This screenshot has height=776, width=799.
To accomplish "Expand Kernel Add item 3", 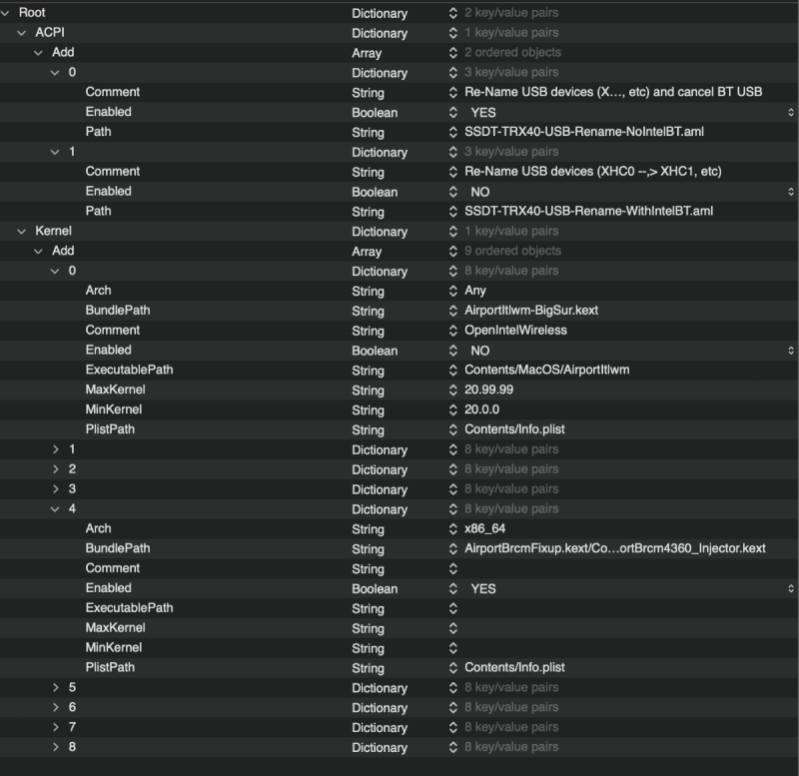I will (x=56, y=489).
